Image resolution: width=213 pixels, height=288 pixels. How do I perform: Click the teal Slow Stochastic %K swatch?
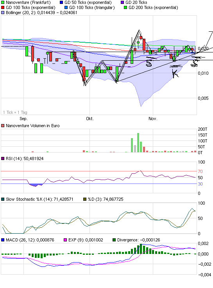[3, 199]
